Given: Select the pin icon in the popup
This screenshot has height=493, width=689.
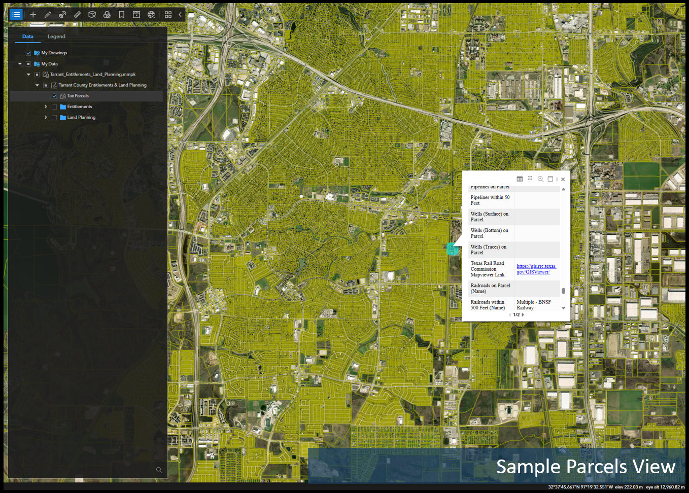Looking at the screenshot, I should point(530,179).
